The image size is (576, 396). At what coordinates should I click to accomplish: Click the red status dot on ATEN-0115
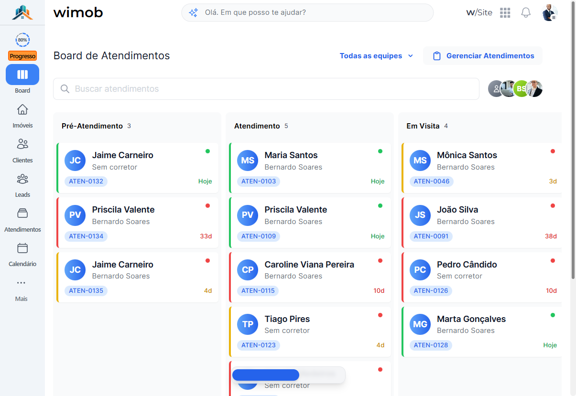pyautogui.click(x=380, y=261)
